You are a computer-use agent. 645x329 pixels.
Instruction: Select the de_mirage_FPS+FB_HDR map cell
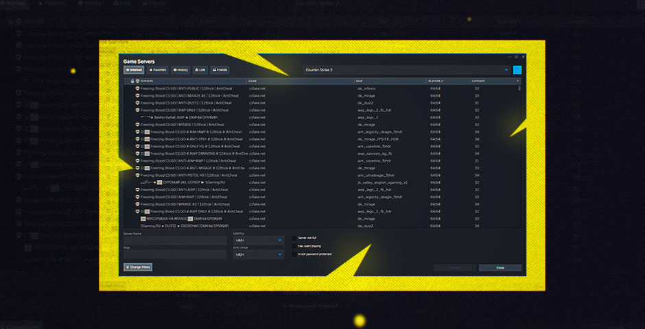tap(377, 139)
